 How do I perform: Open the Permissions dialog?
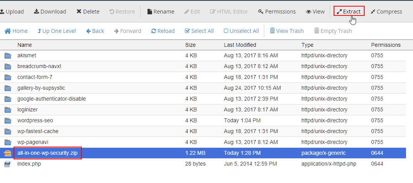click(x=277, y=12)
